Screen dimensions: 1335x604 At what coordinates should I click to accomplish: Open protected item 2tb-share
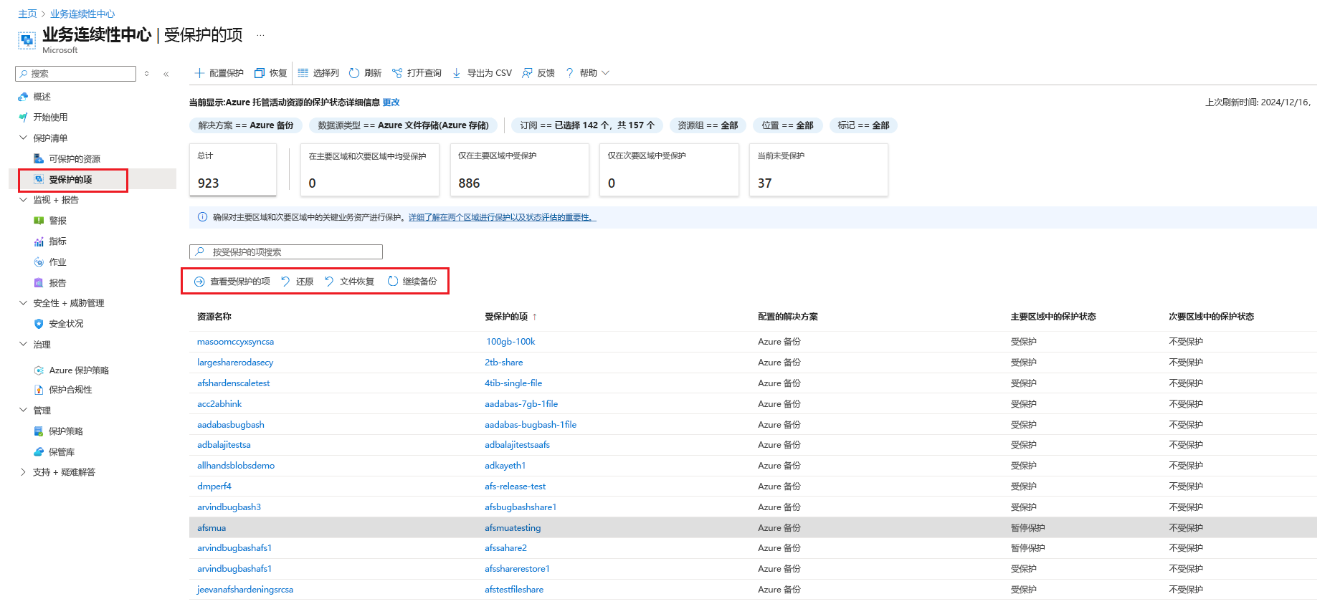[504, 363]
